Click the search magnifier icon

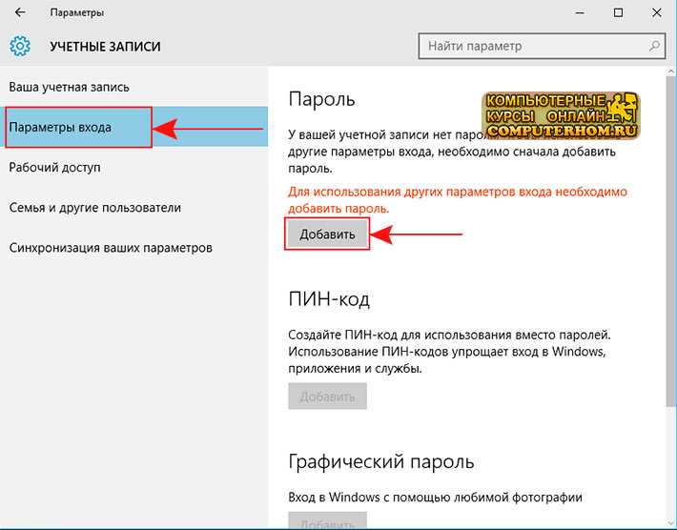[654, 46]
